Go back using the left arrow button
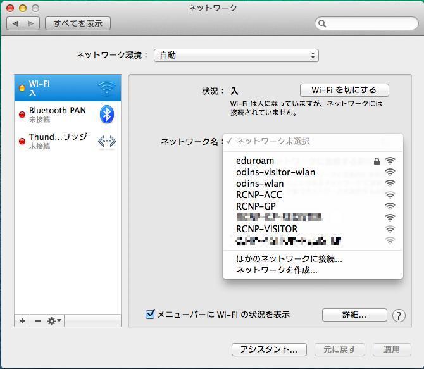 15,23
